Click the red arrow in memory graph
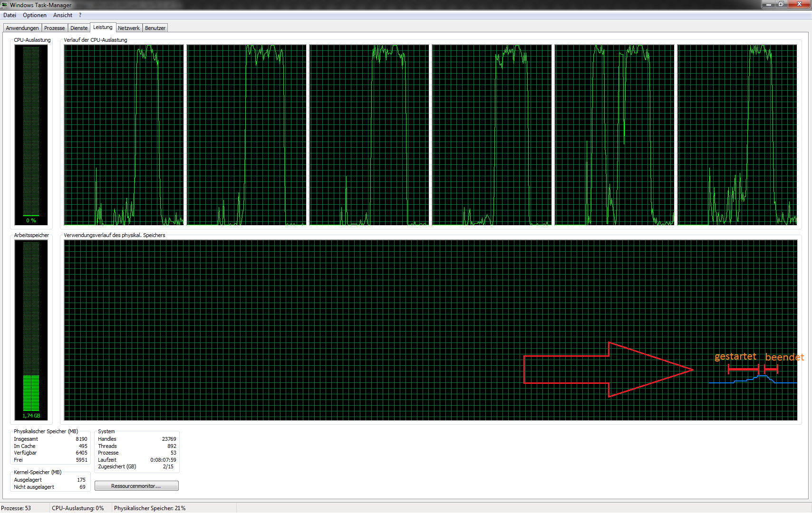 [x=609, y=369]
